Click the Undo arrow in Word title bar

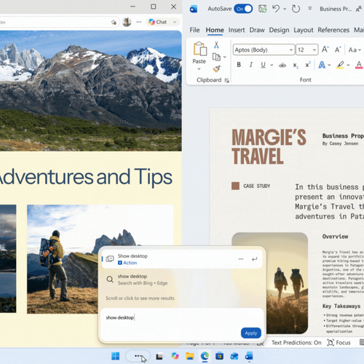click(x=276, y=9)
